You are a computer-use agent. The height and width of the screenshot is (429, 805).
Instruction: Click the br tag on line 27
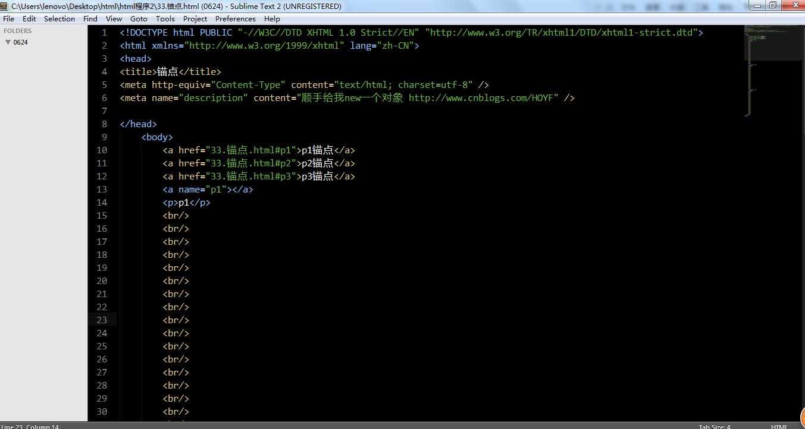point(176,373)
